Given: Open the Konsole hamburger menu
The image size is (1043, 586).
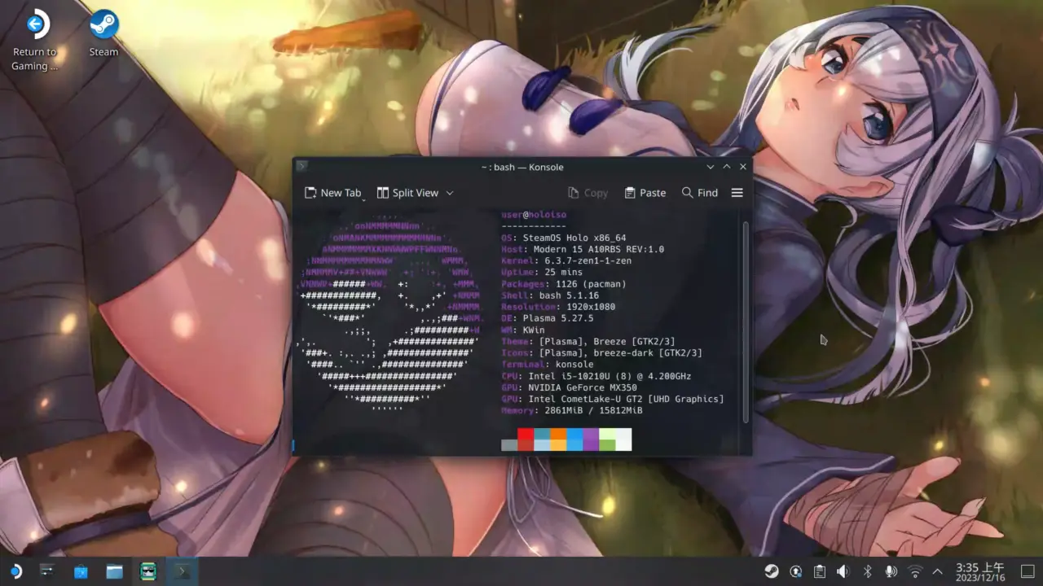Looking at the screenshot, I should click(737, 193).
